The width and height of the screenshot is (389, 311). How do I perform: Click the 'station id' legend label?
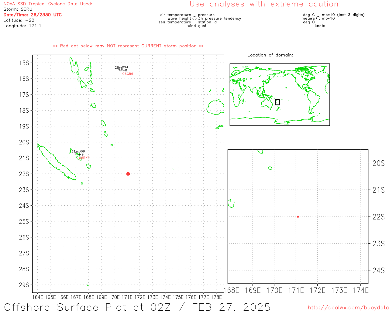pyautogui.click(x=207, y=22)
